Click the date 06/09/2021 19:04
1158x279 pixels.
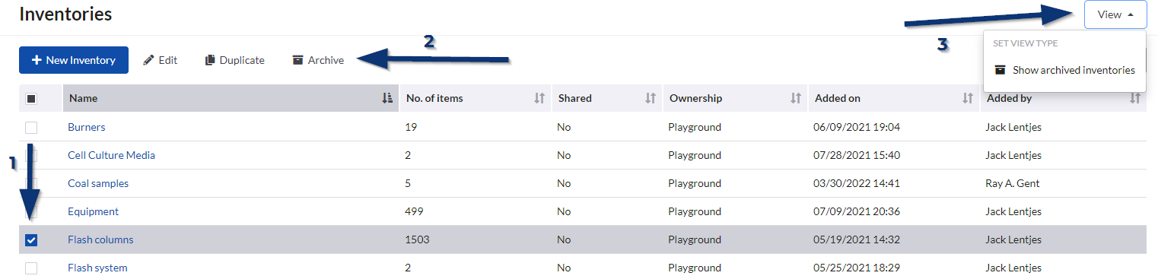point(857,127)
